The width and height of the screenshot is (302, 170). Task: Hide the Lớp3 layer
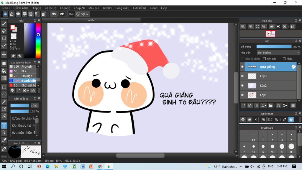(x=242, y=76)
